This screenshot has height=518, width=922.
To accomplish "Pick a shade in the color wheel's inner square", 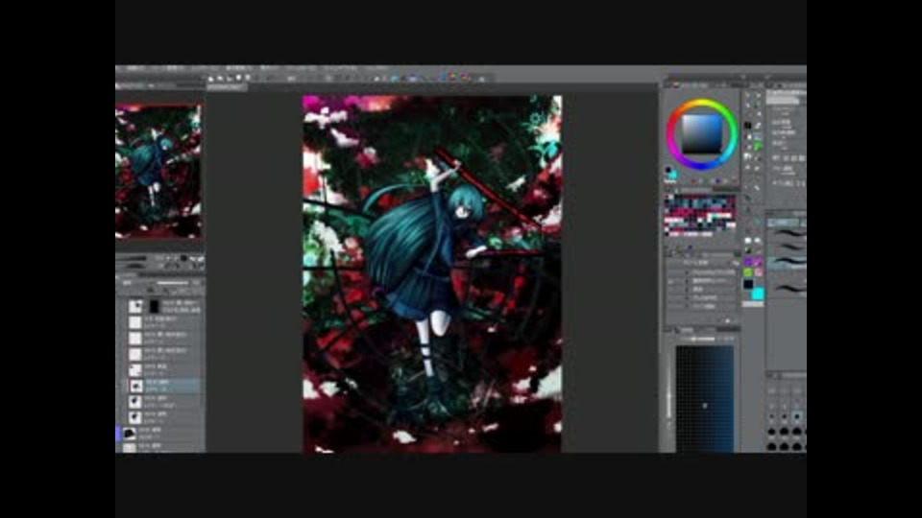I will 701,134.
